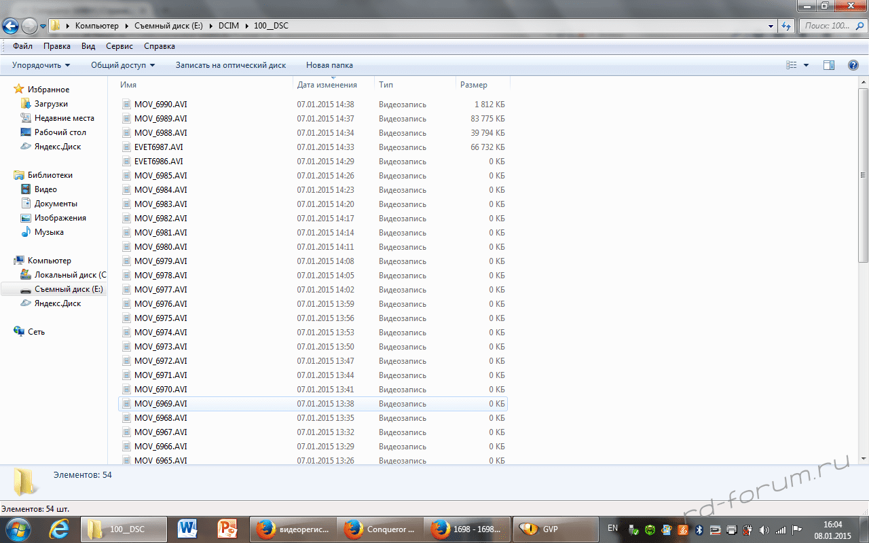Viewport: 869px width, 543px height.
Task: Select file MOV_6989.AVI in the list
Action: coord(160,119)
